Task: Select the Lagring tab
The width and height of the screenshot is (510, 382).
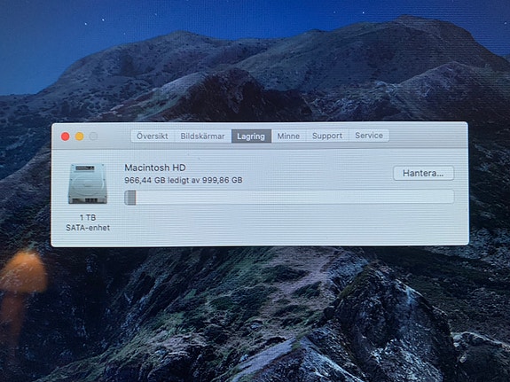Action: (251, 136)
